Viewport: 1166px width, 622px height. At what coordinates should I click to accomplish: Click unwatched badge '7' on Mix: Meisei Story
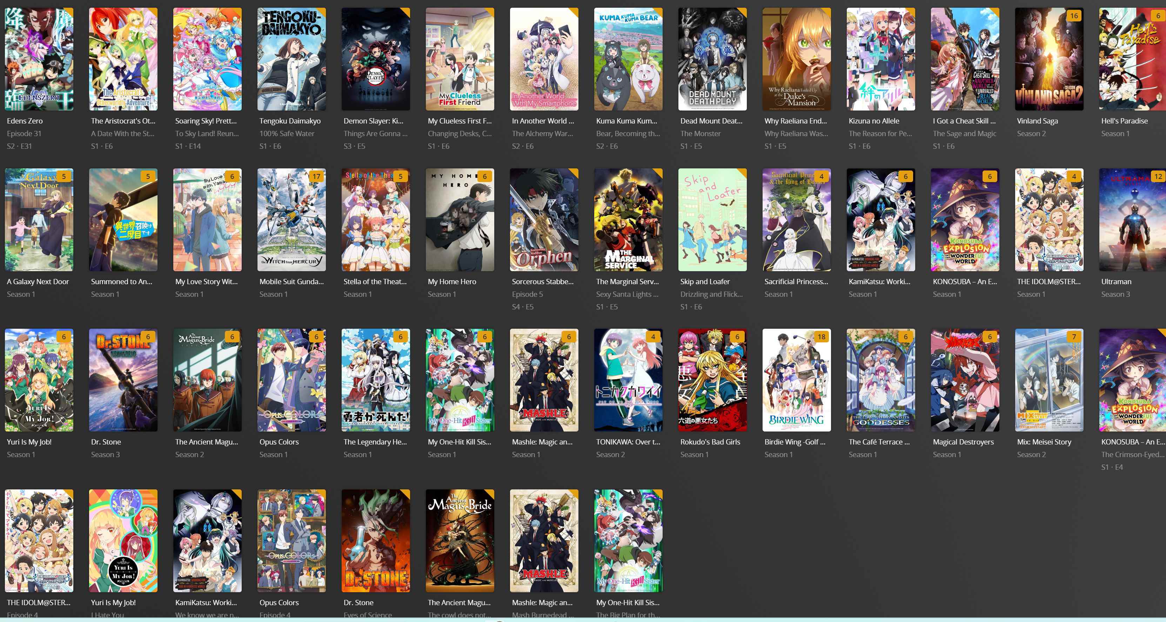point(1074,336)
